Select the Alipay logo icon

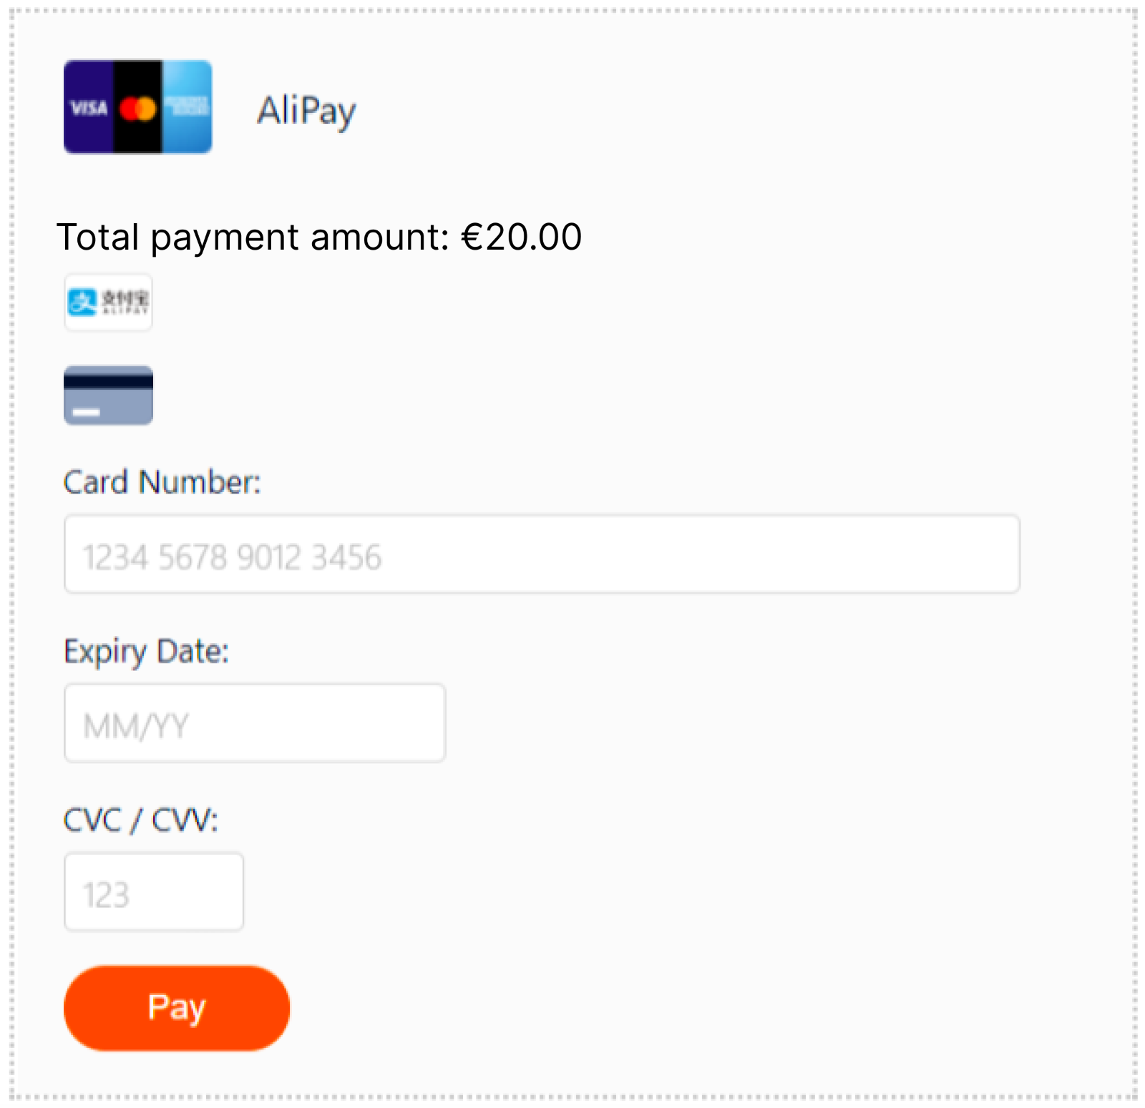point(108,303)
